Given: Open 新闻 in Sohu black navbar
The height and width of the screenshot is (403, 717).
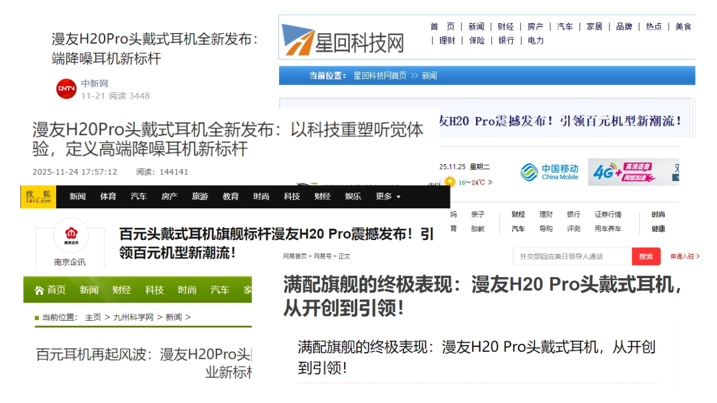Looking at the screenshot, I should point(78,196).
